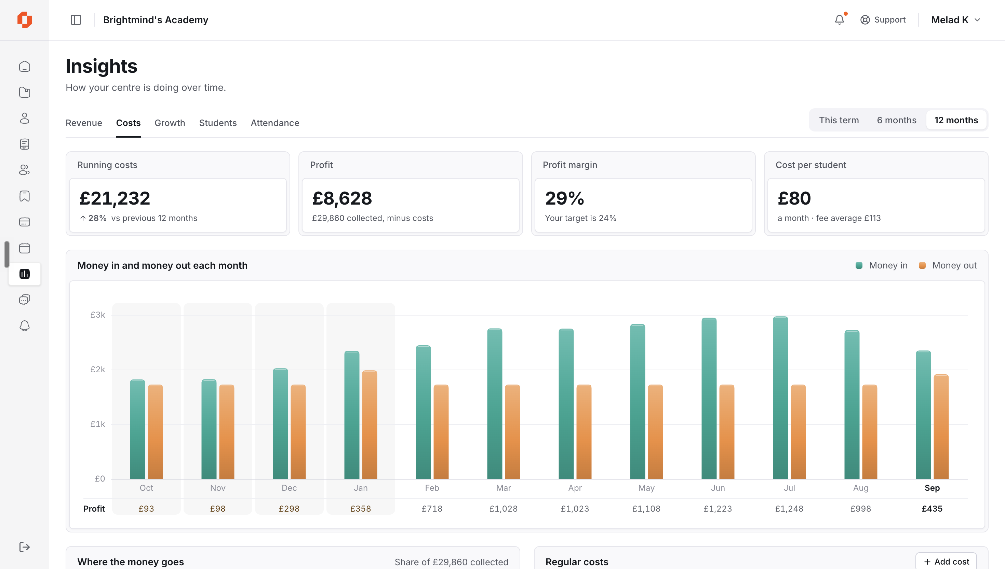Toggle the Money in legend series
The width and height of the screenshot is (1005, 569).
[x=882, y=266]
